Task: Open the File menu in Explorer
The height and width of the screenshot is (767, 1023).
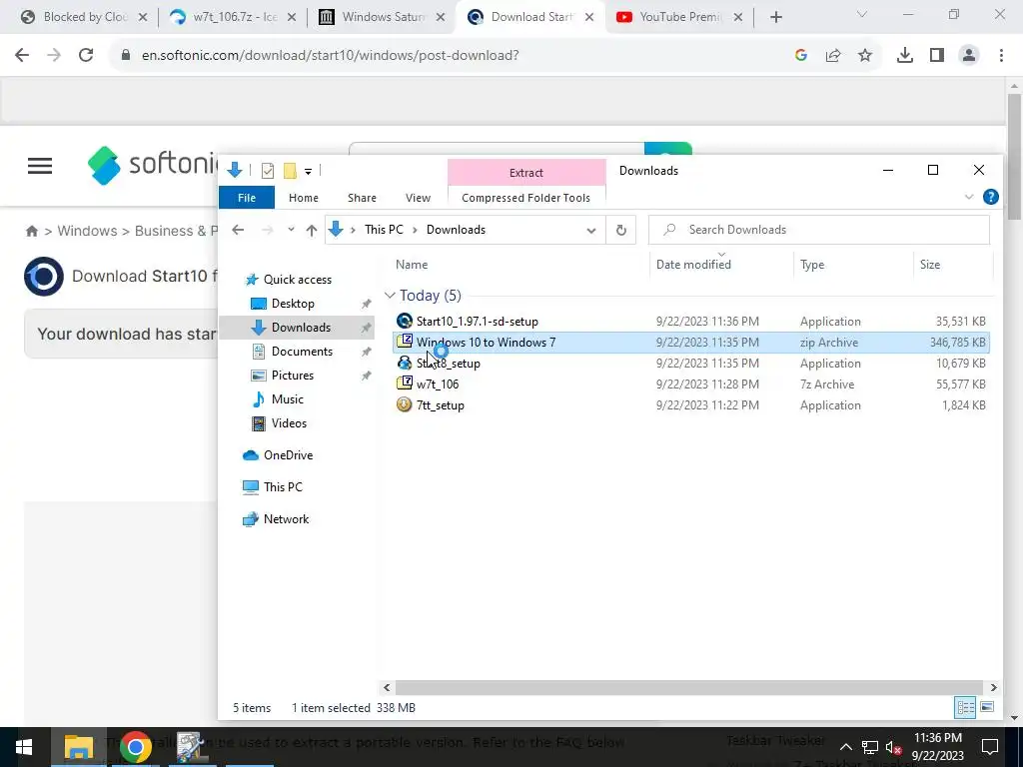Action: tap(247, 198)
